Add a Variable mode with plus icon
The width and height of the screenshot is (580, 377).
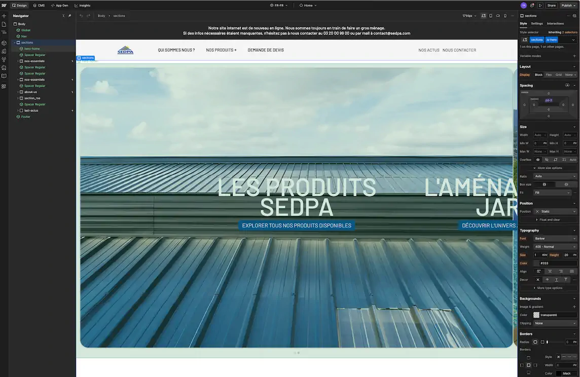[x=574, y=56]
